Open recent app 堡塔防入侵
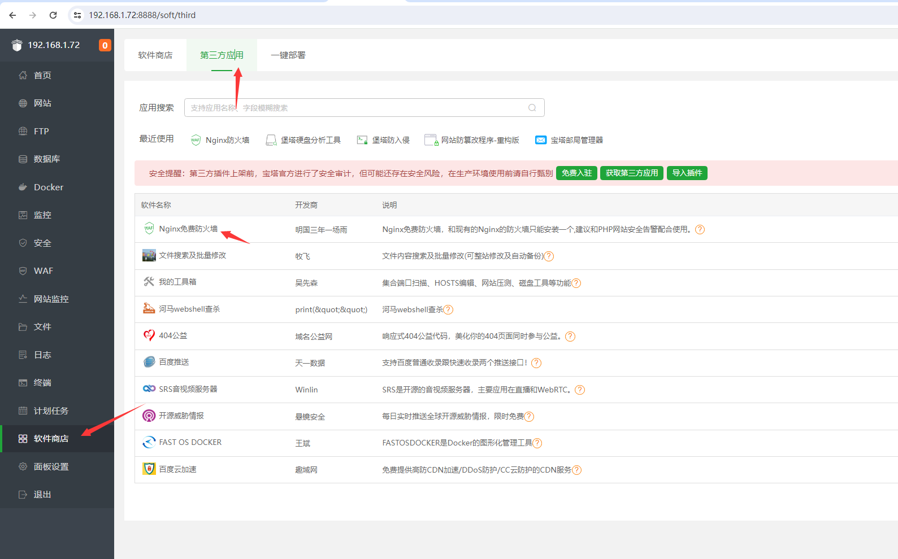Screen dimensions: 898x559 pos(384,140)
